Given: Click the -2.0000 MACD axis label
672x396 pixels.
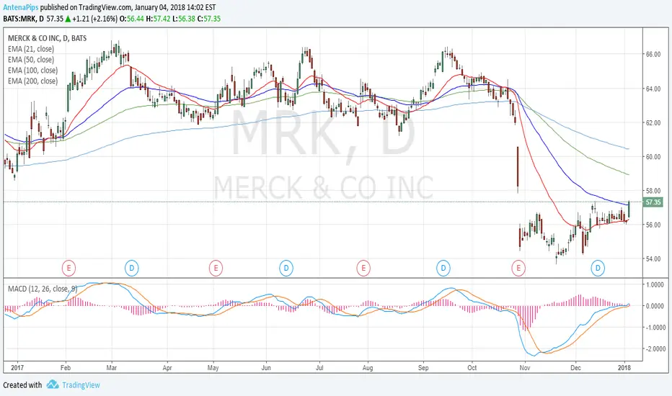Looking at the screenshot, I should pos(655,349).
